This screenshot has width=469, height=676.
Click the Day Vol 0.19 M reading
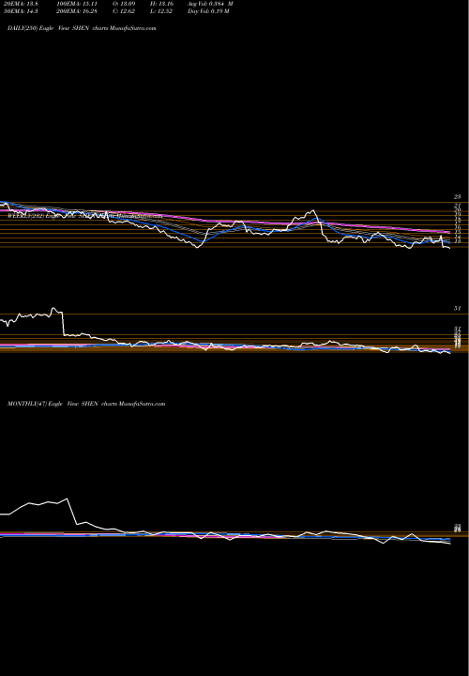pyautogui.click(x=208, y=11)
